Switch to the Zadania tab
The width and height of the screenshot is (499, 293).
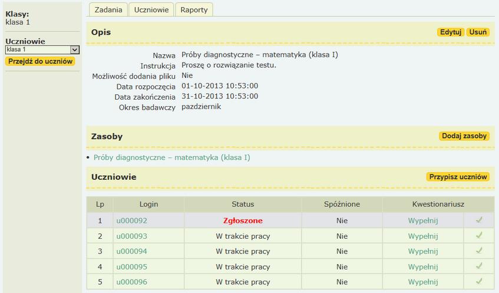tap(108, 10)
